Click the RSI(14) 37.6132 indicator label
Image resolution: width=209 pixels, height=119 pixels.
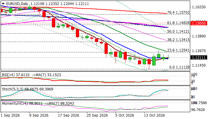tap(16, 75)
